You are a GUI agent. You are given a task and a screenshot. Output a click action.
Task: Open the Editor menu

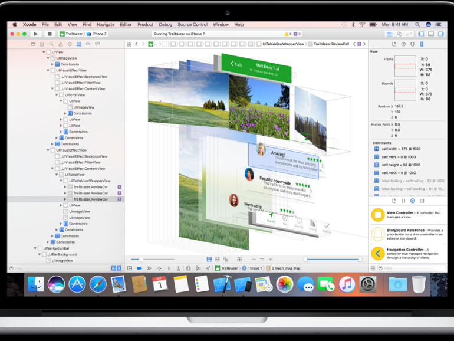coord(126,25)
